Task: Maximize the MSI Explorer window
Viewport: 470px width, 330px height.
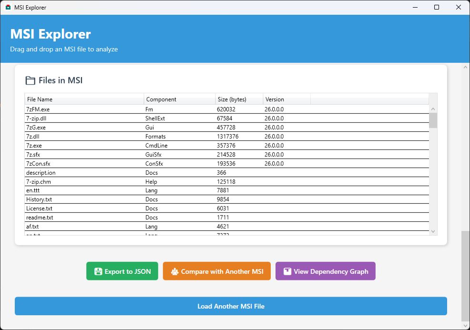Action: [x=437, y=7]
